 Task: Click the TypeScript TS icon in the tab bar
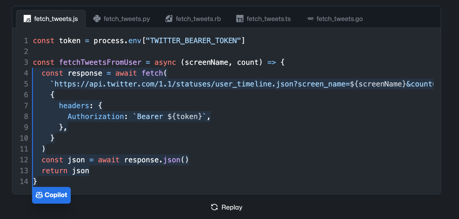pos(240,19)
